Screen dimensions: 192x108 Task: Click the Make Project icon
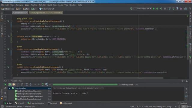pos(131,9)
